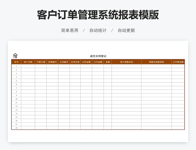Click row number 11 in 序号 column
Image resolution: width=196 pixels, height=150 pixels.
(16, 103)
